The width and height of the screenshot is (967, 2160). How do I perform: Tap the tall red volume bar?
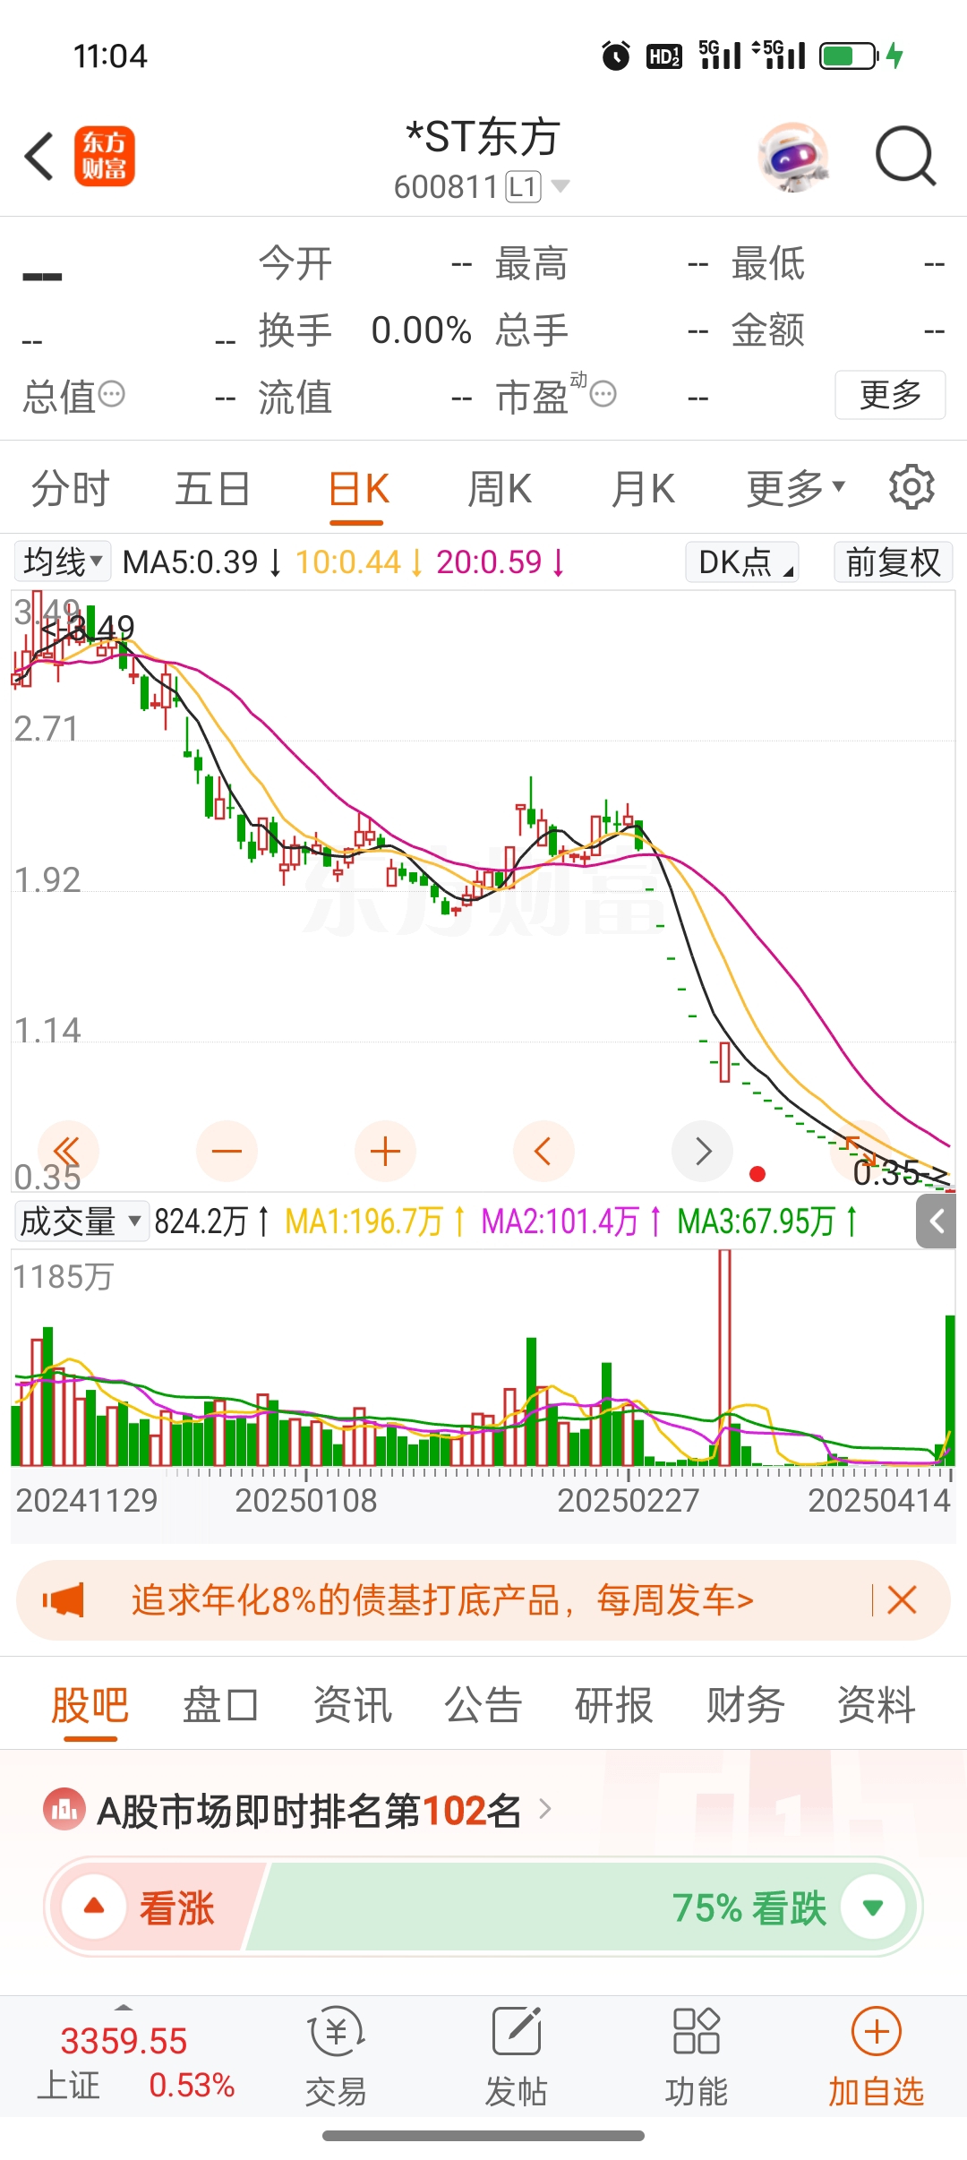[724, 1357]
